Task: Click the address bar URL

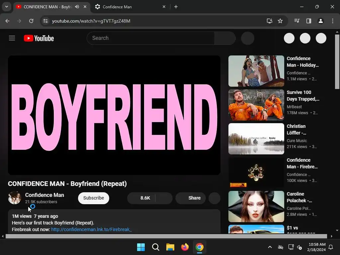Action: 91,21
